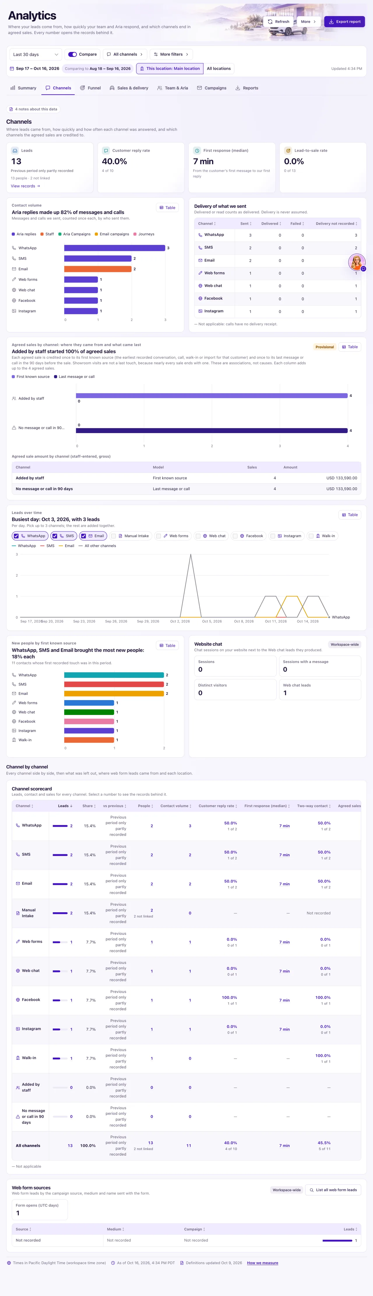This screenshot has height=1296, width=373.
Task: Sort scorecard by Leads column header
Action: pos(65,806)
